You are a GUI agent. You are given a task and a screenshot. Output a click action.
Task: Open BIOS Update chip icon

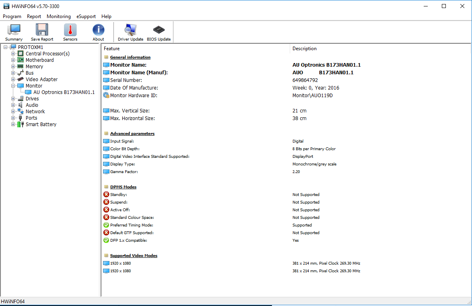159,32
